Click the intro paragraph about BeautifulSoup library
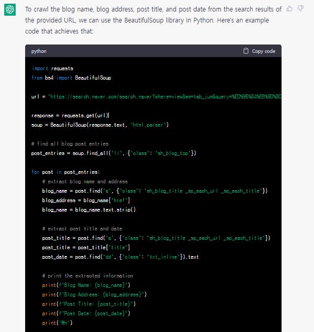 tap(153, 20)
